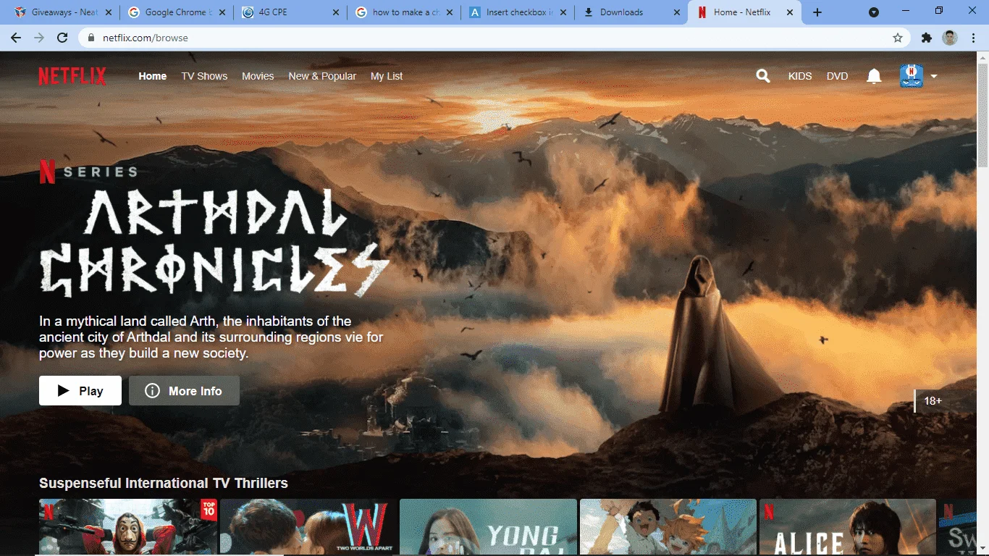
Task: Click the Netflix SERIES label
Action: pos(88,172)
